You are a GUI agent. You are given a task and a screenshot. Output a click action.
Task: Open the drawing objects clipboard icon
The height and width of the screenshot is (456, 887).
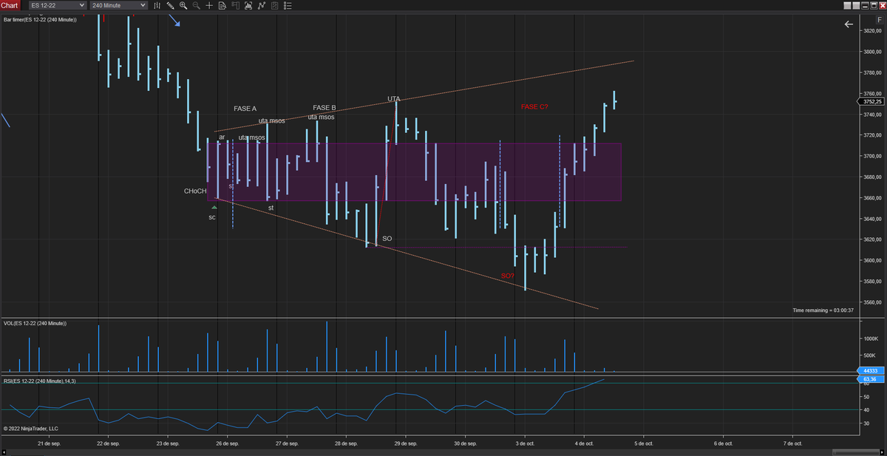pyautogui.click(x=274, y=5)
